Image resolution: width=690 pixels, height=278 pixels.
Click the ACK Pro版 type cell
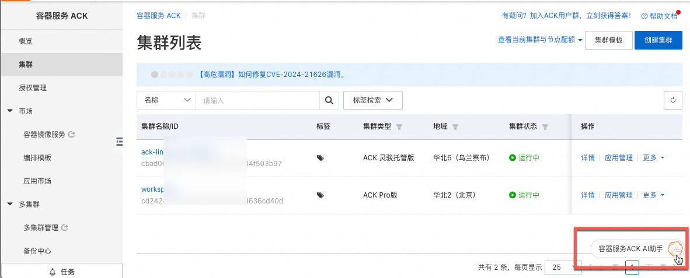point(380,195)
